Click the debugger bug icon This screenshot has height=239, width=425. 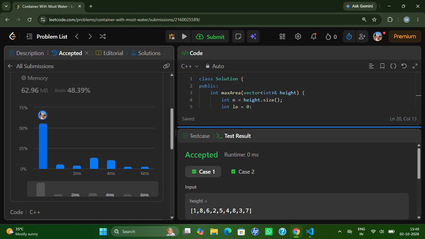172,36
